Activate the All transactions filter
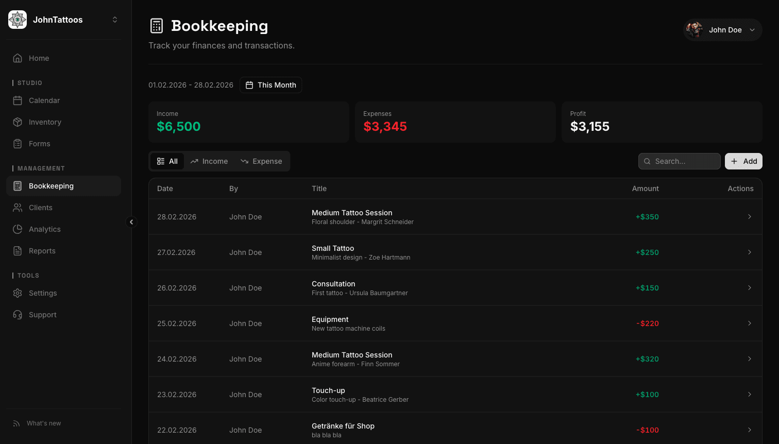Image resolution: width=779 pixels, height=444 pixels. pos(167,161)
